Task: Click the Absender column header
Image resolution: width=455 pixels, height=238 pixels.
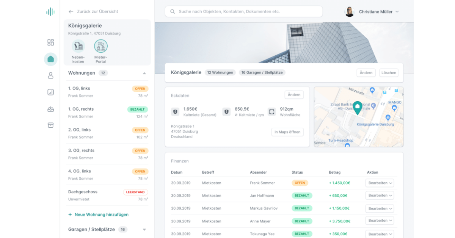Action: 258,172
